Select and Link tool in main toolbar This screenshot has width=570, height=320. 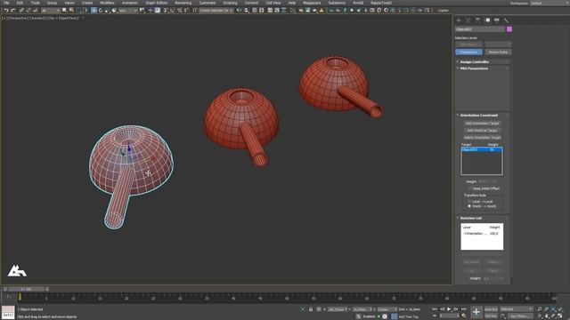[x=21, y=11]
